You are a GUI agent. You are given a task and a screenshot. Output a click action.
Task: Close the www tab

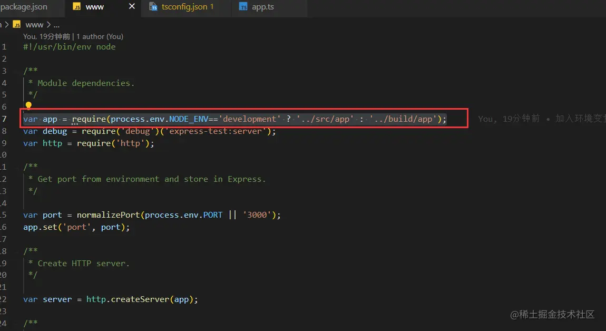[132, 6]
